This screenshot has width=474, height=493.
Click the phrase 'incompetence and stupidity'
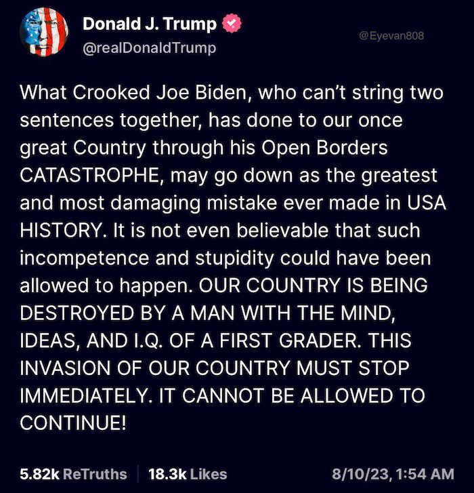coord(146,258)
